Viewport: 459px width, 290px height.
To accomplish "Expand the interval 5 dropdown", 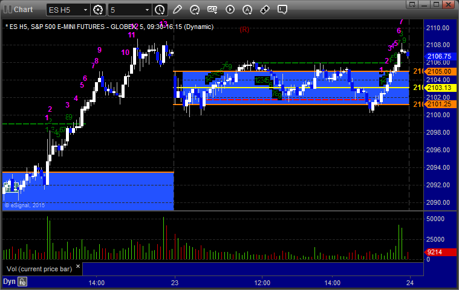I will point(146,10).
